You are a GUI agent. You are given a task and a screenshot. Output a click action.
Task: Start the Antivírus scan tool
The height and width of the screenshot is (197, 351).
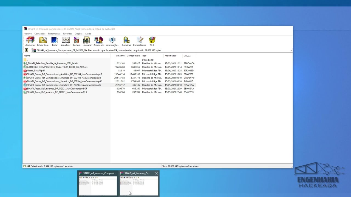pos(126,41)
